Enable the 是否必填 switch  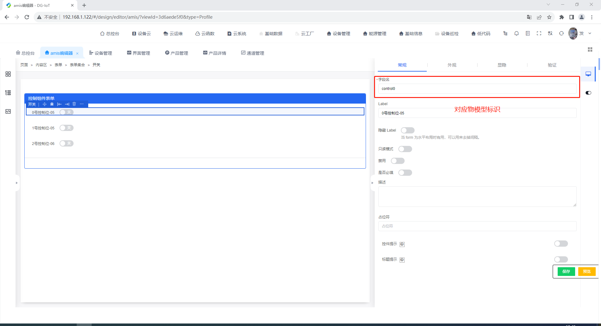(405, 173)
